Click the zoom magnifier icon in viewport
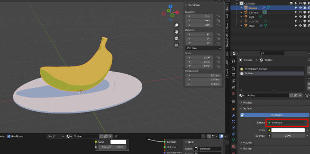This screenshot has height=154, width=310. (x=176, y=25)
